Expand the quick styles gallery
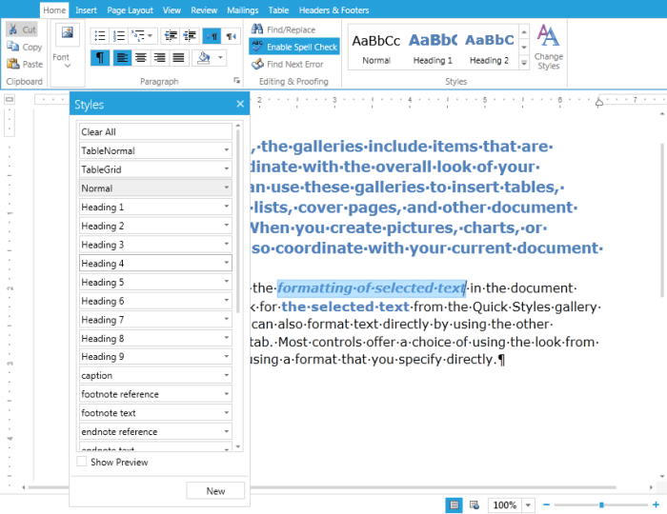This screenshot has width=667, height=514. tap(524, 63)
